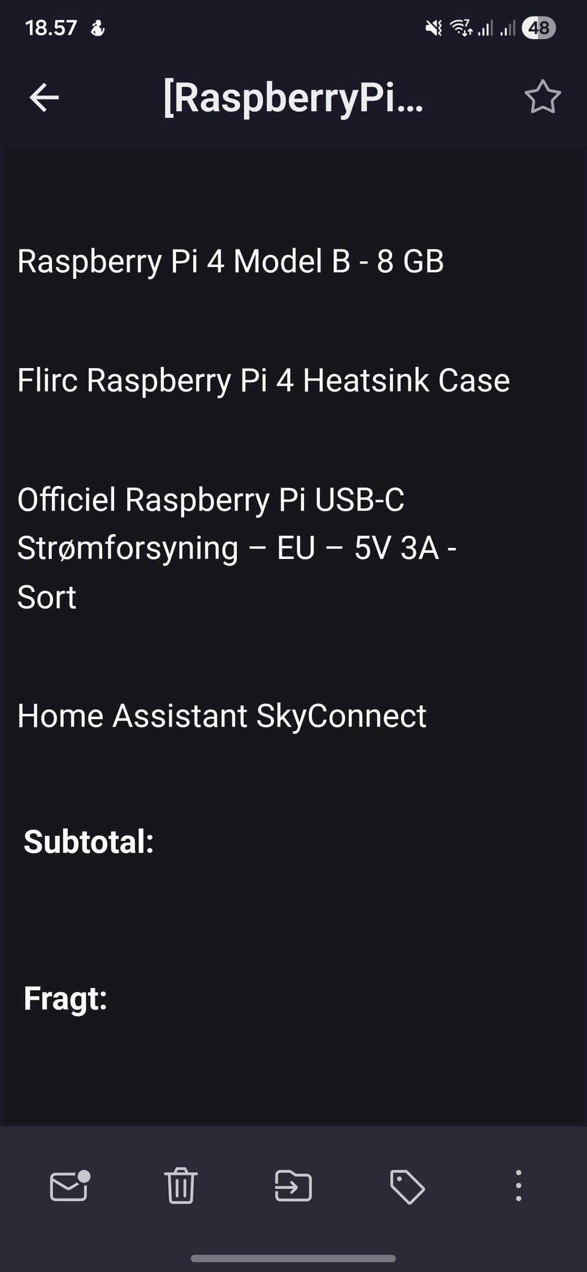
Task: Star this RaspberryPi email
Action: click(542, 98)
